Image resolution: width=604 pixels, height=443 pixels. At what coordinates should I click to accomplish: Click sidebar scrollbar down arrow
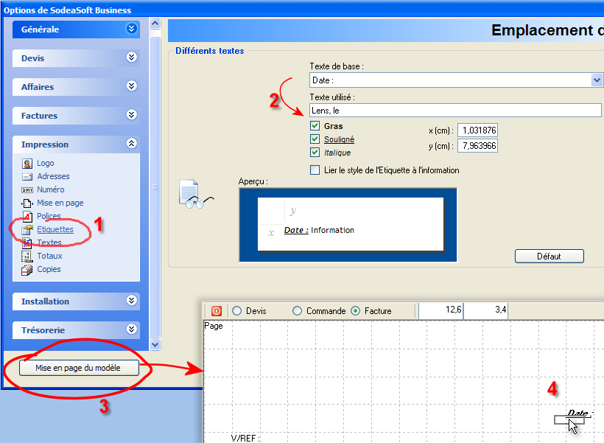click(155, 345)
